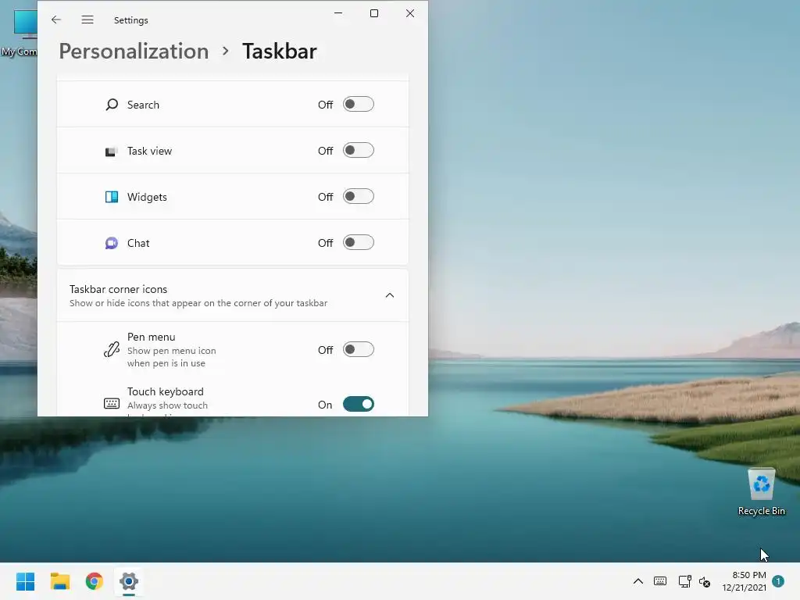Maximize the Settings window
This screenshot has width=800, height=600.
click(x=374, y=13)
